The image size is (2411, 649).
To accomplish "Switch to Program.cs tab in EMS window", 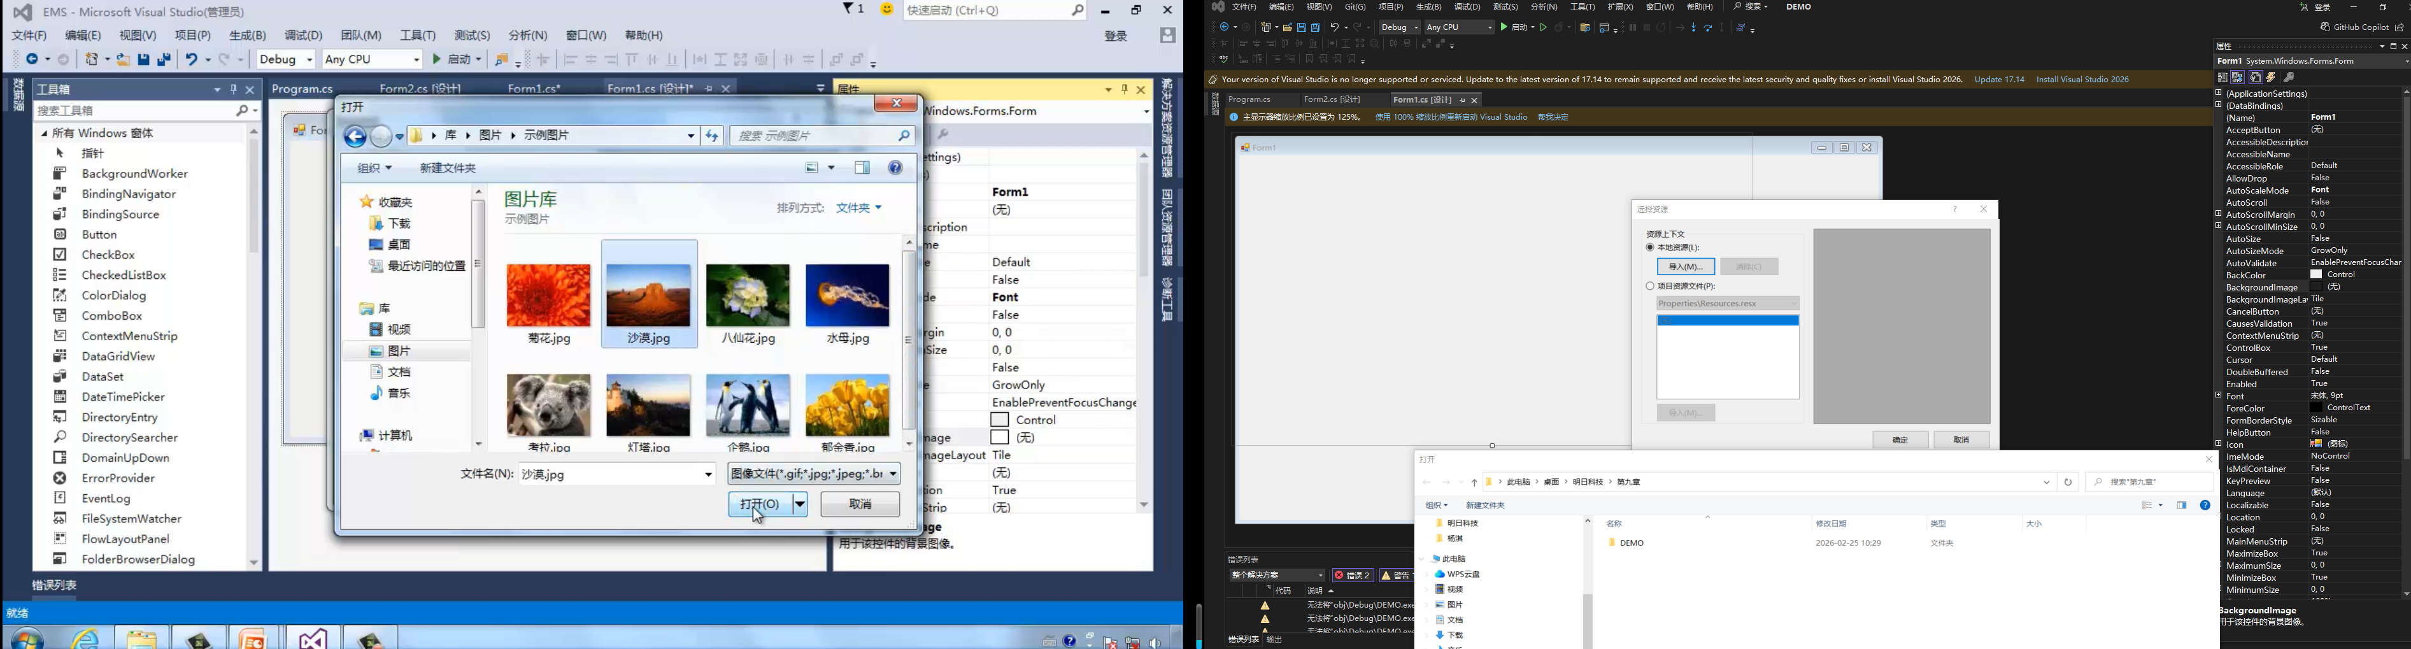I will (303, 89).
